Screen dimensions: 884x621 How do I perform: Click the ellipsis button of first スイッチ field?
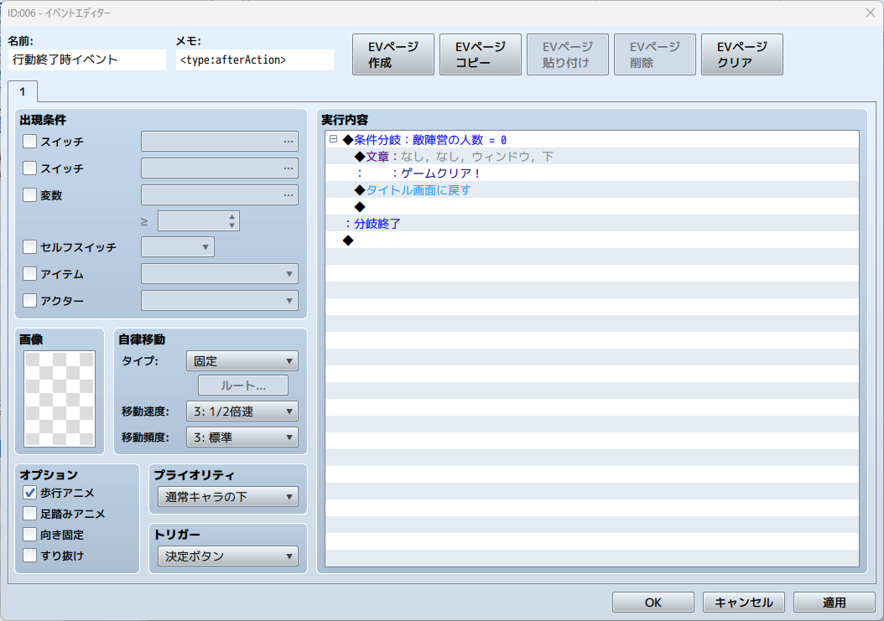(x=289, y=142)
